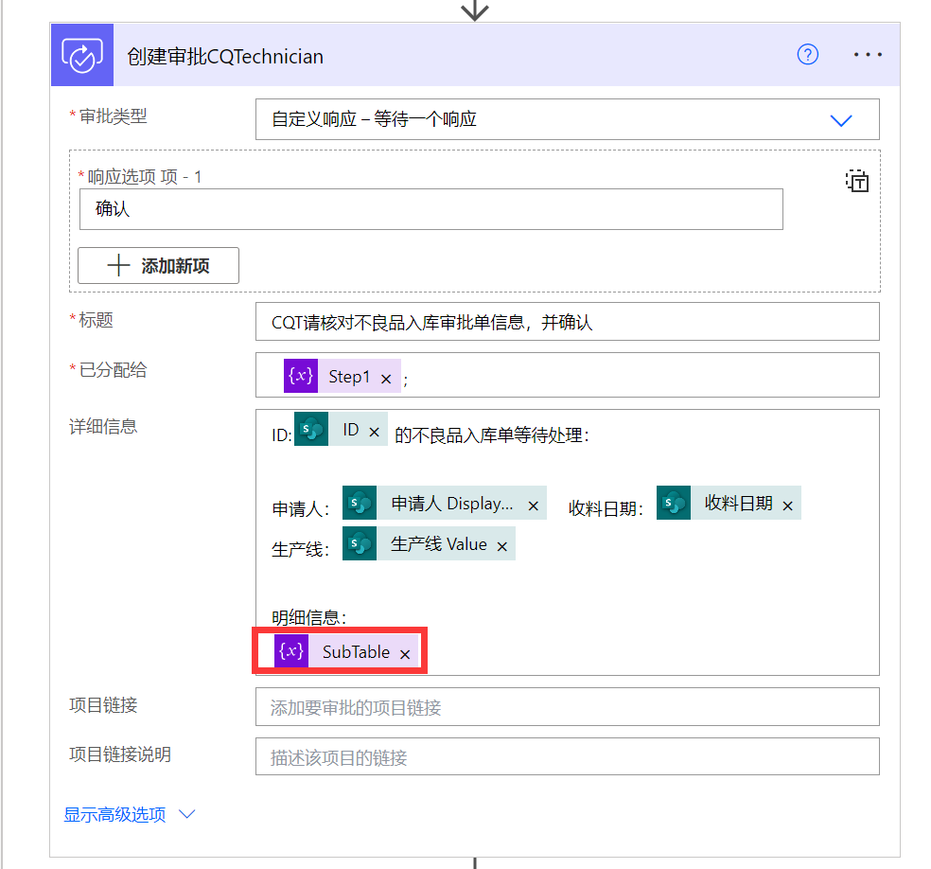Image resolution: width=931 pixels, height=869 pixels.
Task: Remove the 收料日期 token
Action: [x=787, y=505]
